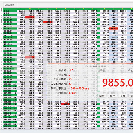Select platform row label 7.8.9
Image resolution: width=134 pixels, height=134 pixels.
(x=10, y=15)
